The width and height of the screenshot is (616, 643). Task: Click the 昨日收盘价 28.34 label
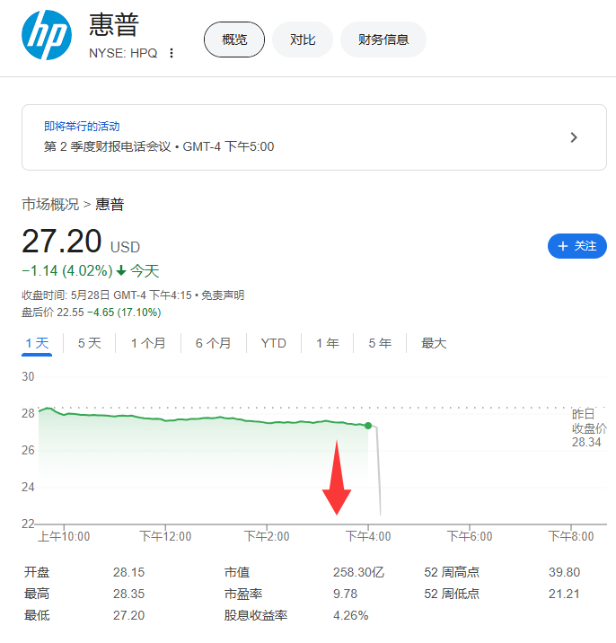pos(589,427)
